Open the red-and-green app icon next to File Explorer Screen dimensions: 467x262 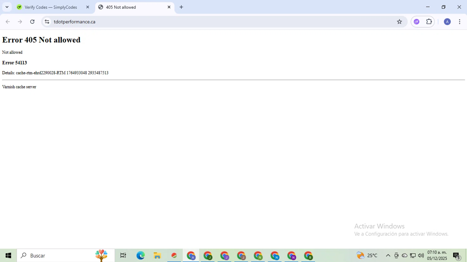tap(174, 255)
